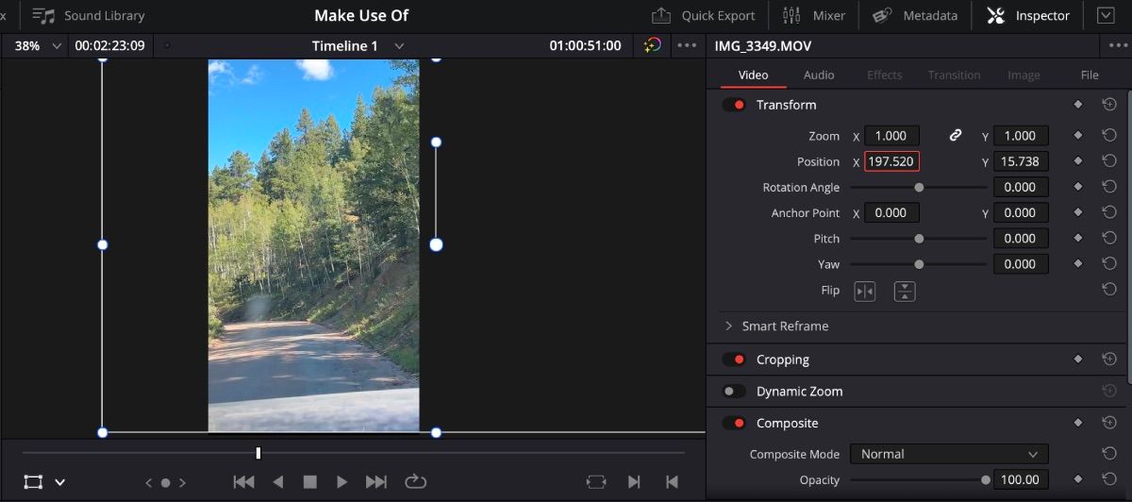This screenshot has height=502, width=1132.
Task: Click the Quick Export button
Action: click(704, 15)
